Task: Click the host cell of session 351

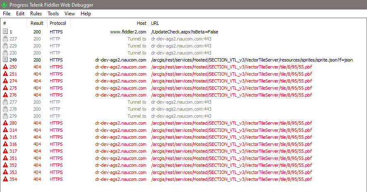Action: click(121, 158)
